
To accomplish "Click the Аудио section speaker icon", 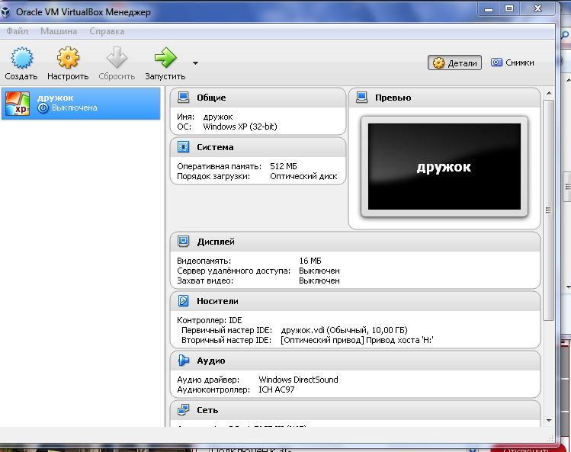I will coord(183,361).
